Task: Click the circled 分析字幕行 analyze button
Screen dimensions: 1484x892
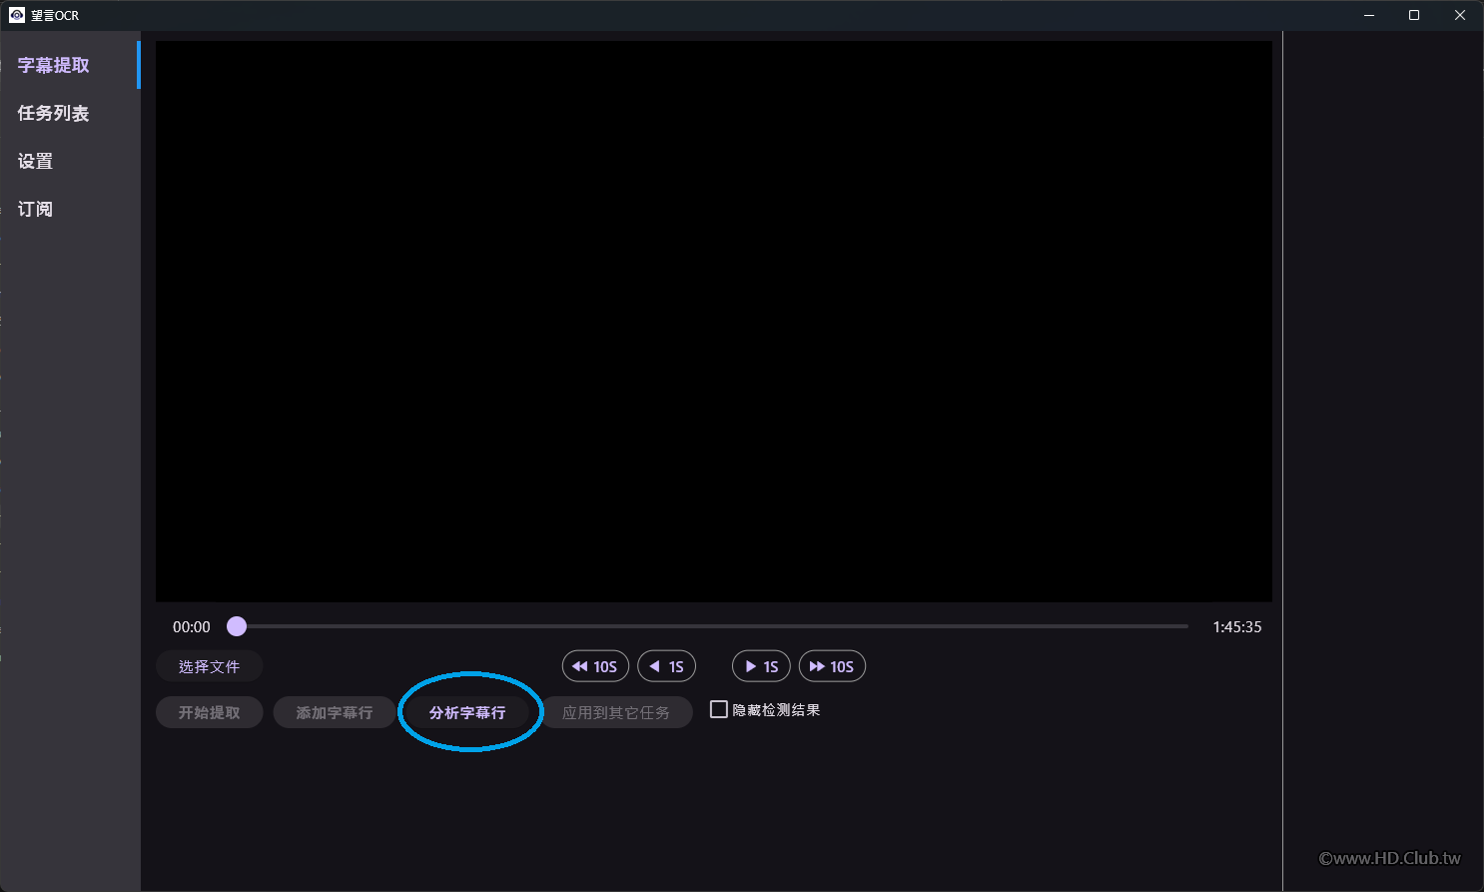Action: 469,712
